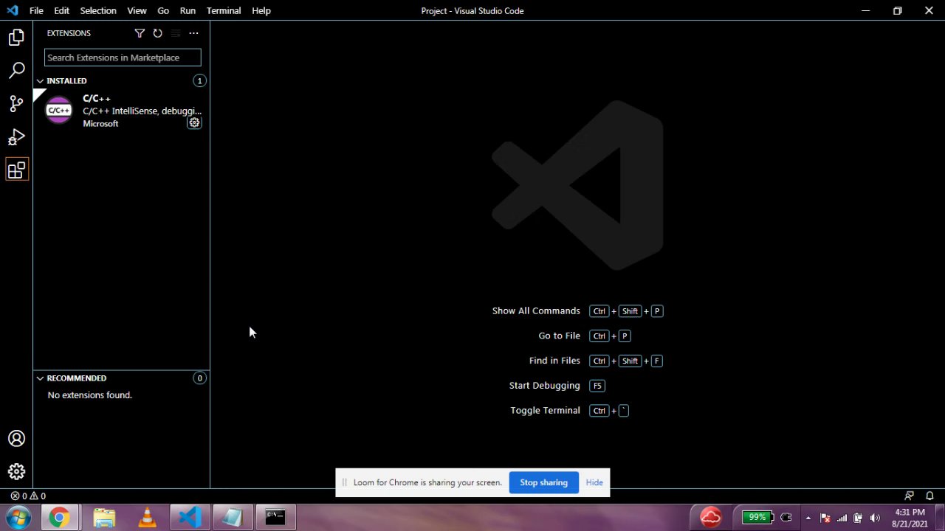Open the View menu
The height and width of the screenshot is (531, 945).
137,10
